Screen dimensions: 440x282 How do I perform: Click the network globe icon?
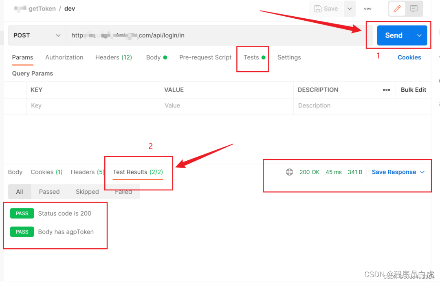coord(289,172)
